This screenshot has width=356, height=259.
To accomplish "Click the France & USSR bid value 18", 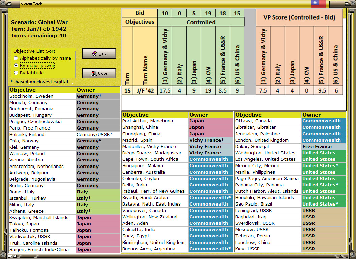I will point(223,13).
